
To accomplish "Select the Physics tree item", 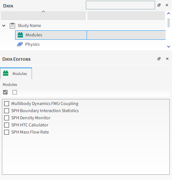I will [32, 44].
